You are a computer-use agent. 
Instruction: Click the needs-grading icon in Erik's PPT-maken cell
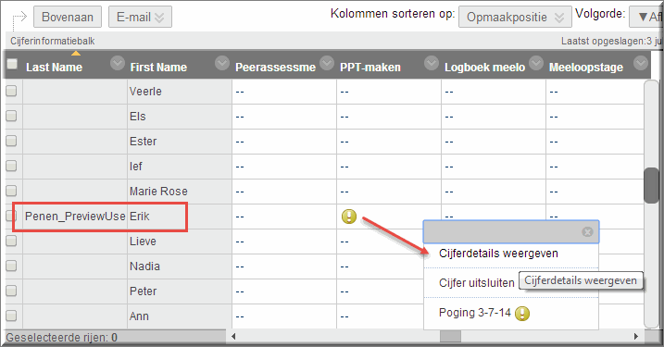[349, 217]
